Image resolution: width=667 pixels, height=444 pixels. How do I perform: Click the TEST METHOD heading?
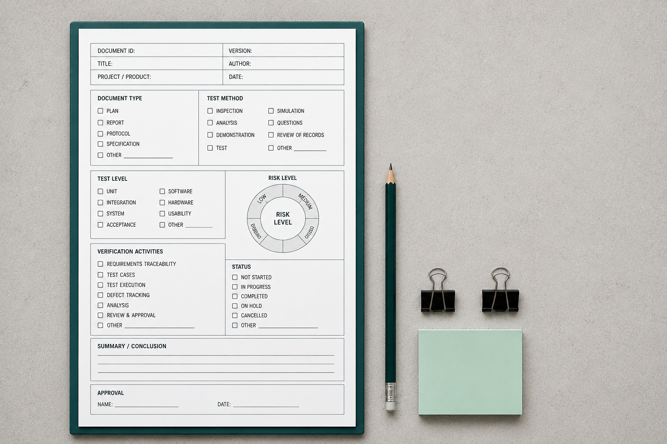[225, 98]
